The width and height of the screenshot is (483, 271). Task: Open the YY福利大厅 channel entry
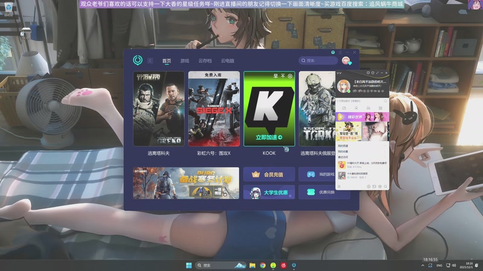[362, 165]
